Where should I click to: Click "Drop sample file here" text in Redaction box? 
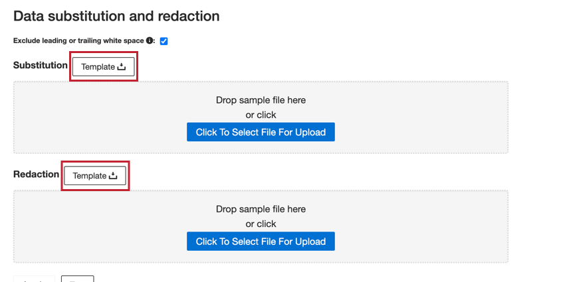(x=261, y=209)
